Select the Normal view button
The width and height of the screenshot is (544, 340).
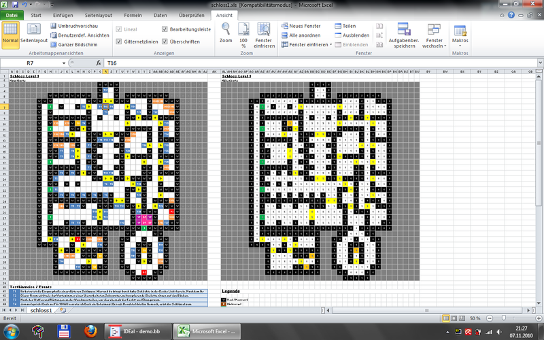tap(10, 35)
